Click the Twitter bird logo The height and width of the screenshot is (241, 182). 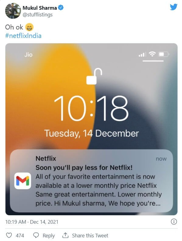pyautogui.click(x=173, y=7)
